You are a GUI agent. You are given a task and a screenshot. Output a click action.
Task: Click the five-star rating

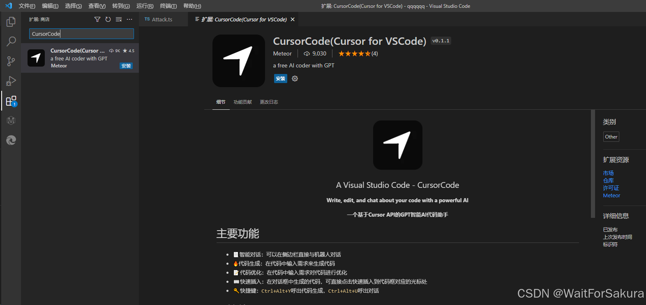tap(354, 54)
